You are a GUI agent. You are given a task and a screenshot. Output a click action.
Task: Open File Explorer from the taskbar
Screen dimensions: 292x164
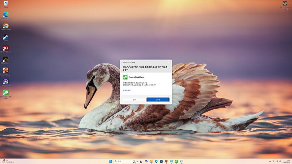151,161
